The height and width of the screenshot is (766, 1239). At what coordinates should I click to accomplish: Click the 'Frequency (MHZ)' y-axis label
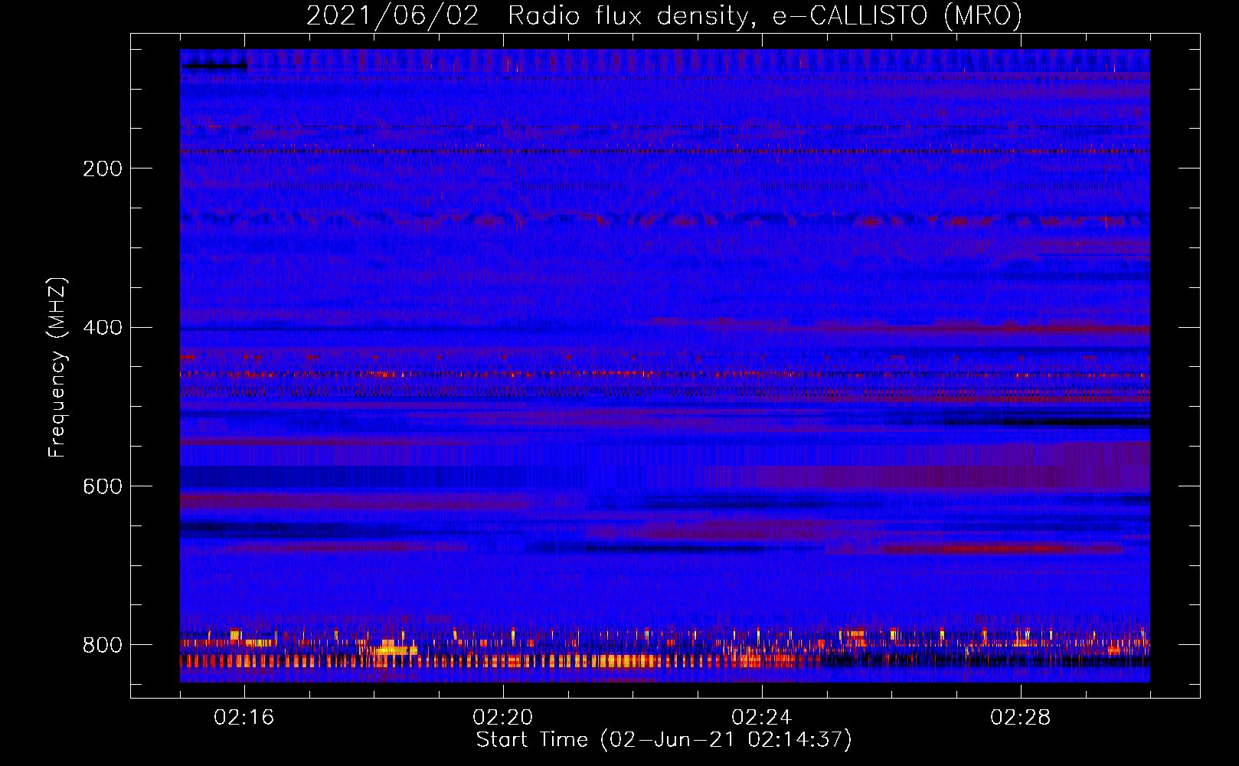(x=57, y=367)
